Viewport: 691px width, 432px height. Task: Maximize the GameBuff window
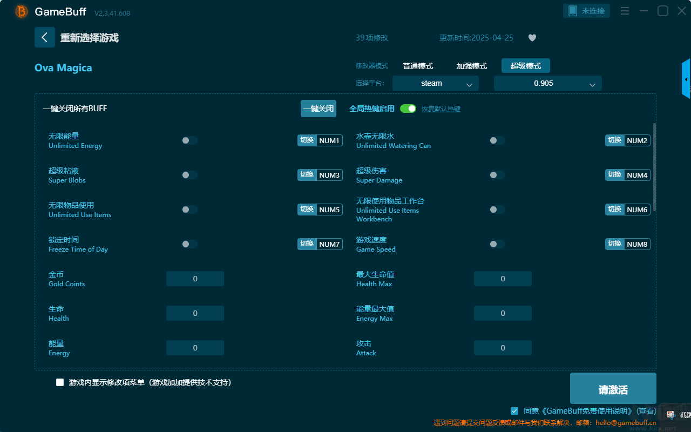[663, 11]
